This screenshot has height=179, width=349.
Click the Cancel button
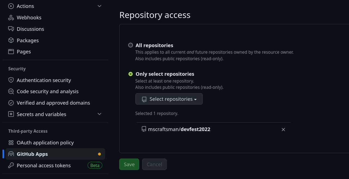154,164
